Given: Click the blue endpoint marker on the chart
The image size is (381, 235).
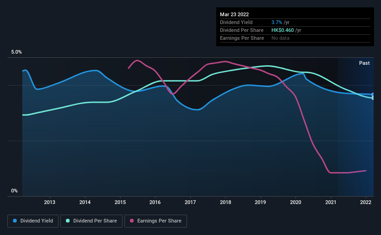Looking at the screenshot, I should (x=373, y=94).
